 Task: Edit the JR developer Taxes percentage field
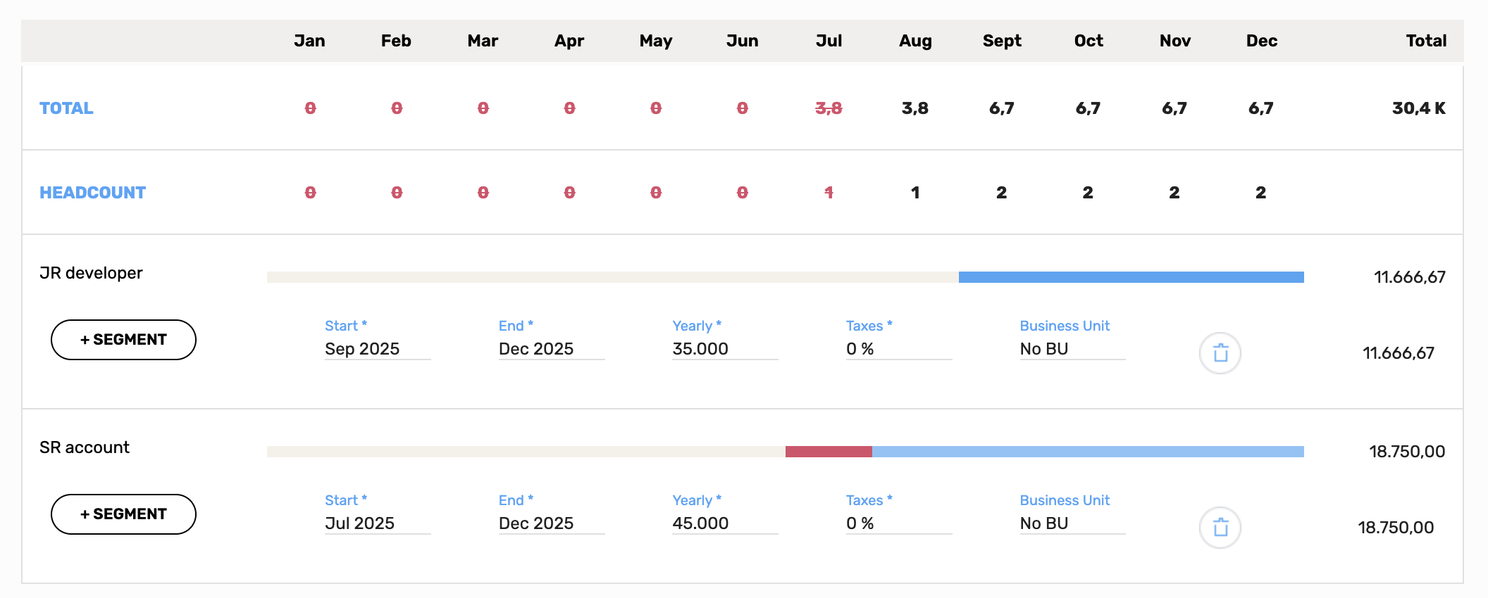pyautogui.click(x=899, y=349)
